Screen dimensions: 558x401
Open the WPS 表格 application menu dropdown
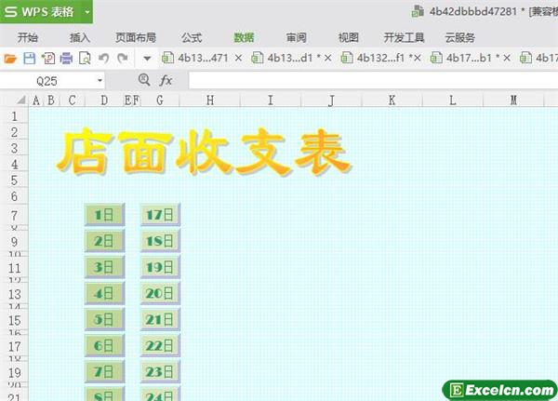(x=86, y=11)
